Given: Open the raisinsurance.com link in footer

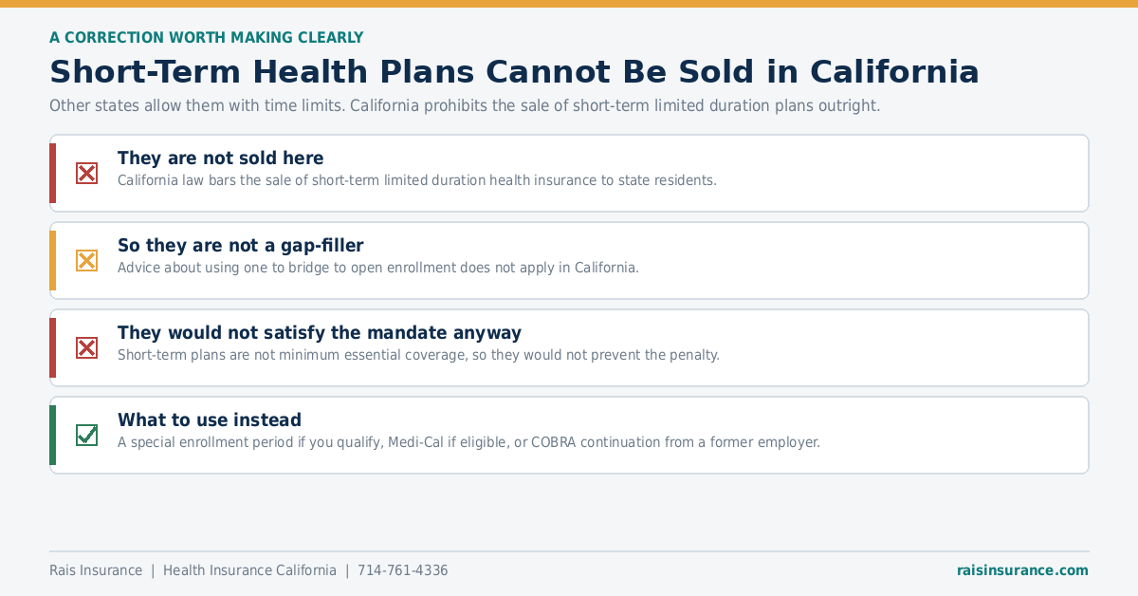Looking at the screenshot, I should point(1022,570).
